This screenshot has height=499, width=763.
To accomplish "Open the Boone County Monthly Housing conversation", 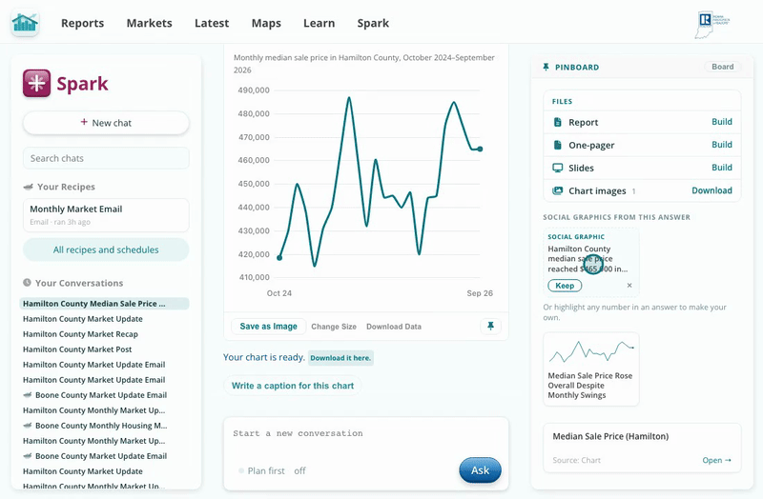I will coord(101,426).
